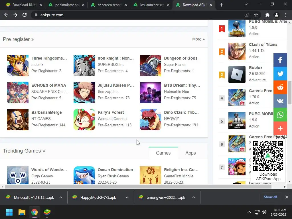Open Roblox icon in top chart
The image size is (292, 219).
[237, 74]
